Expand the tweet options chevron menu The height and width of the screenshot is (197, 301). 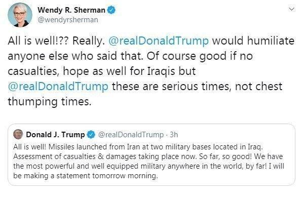click(x=291, y=9)
